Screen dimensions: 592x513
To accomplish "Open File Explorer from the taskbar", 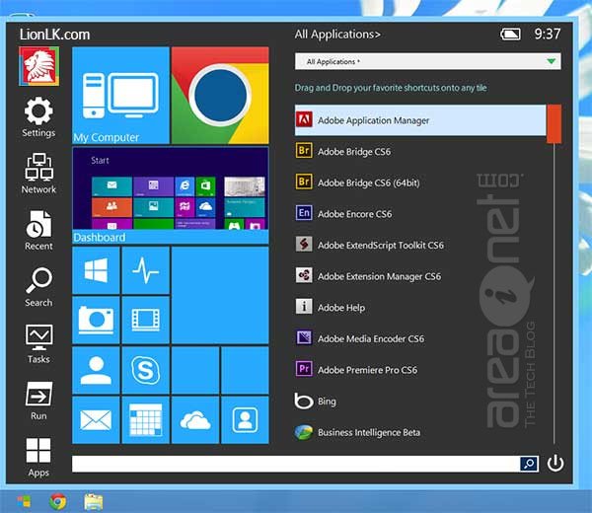I will pyautogui.click(x=94, y=502).
